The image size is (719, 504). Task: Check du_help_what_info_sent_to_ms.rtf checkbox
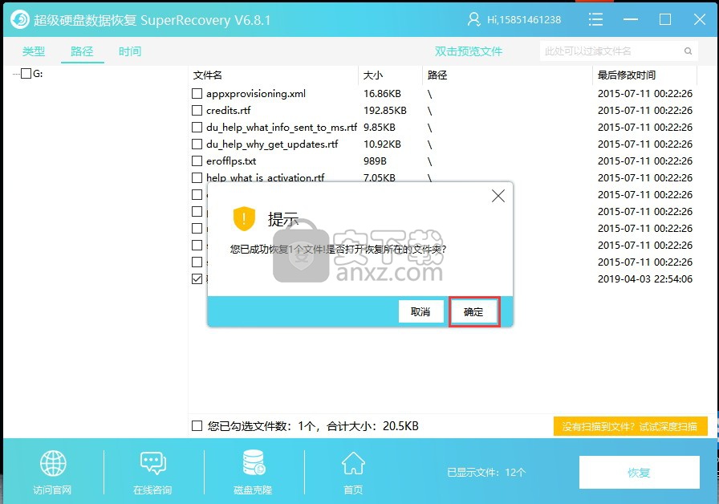(x=197, y=127)
